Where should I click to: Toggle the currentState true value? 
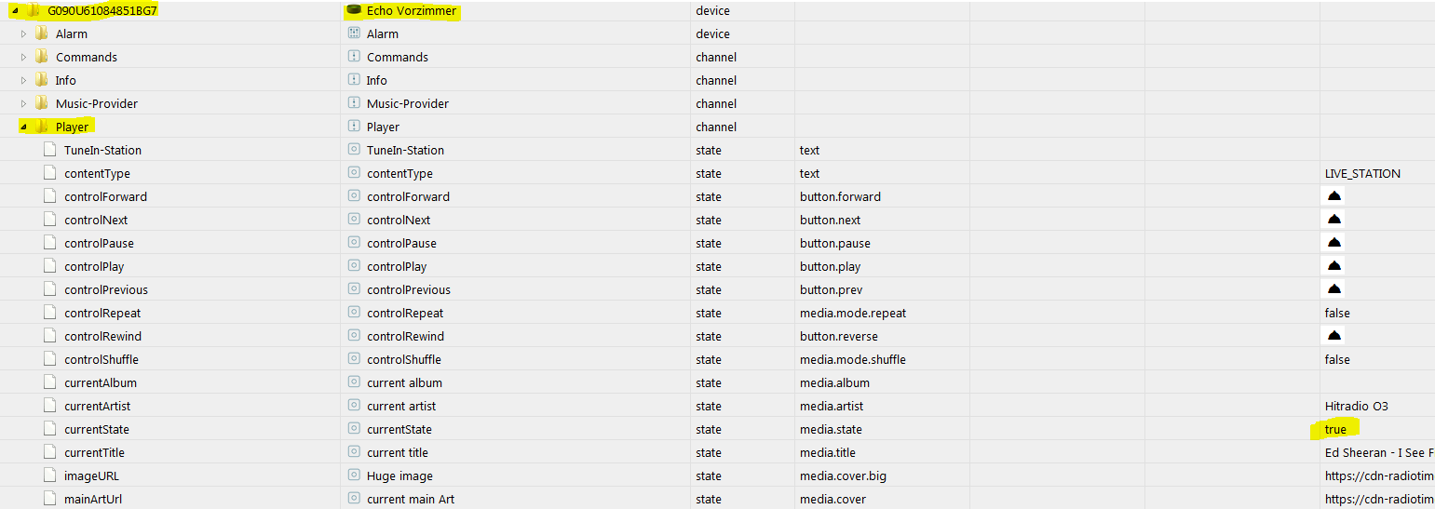(1335, 429)
